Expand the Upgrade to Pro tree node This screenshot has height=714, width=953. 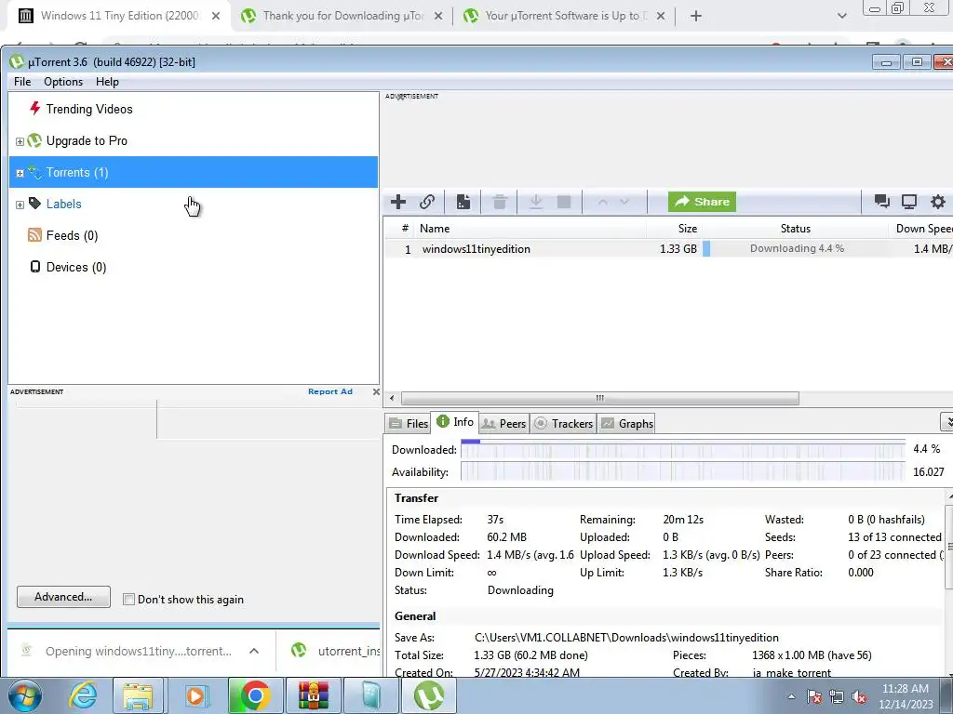coord(20,141)
